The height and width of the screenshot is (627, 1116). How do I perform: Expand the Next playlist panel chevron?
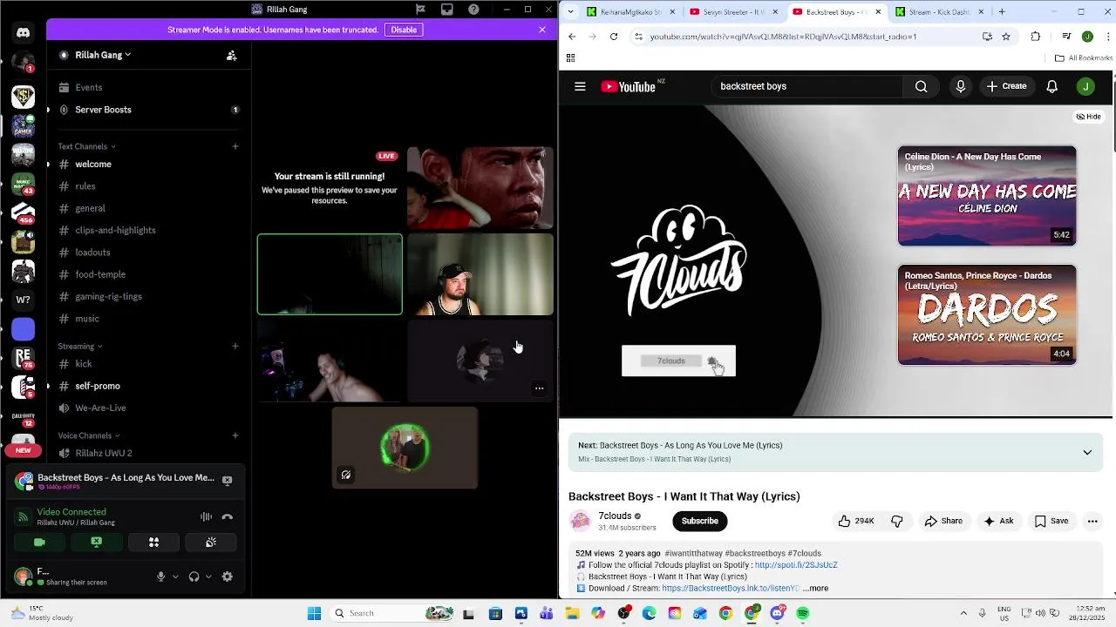(1087, 452)
